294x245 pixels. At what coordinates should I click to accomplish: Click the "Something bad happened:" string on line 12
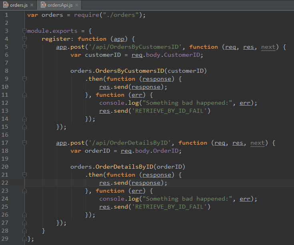(187, 103)
